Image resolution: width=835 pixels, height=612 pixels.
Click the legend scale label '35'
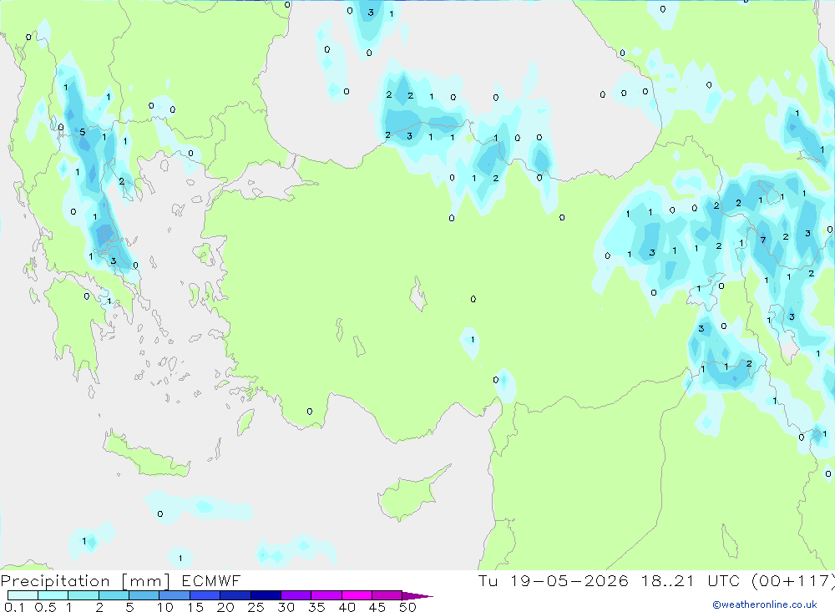pyautogui.click(x=316, y=607)
